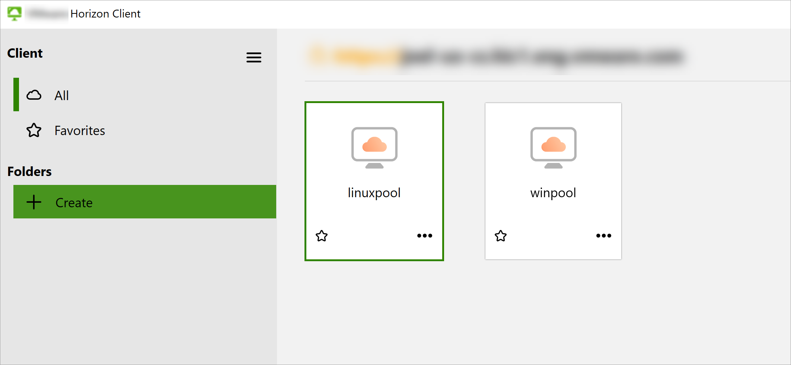Screen dimensions: 791x365
Task: Select the linuxpool label
Action: point(374,193)
